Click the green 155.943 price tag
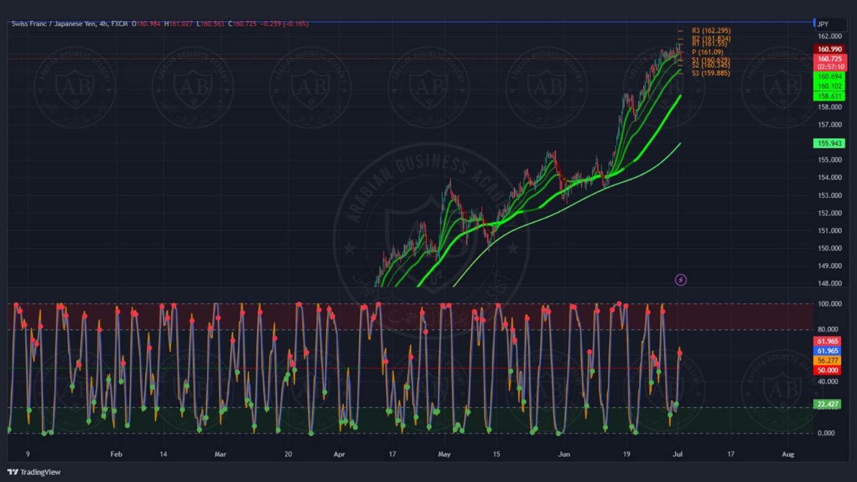Screen dimensions: 857x482 [x=829, y=143]
